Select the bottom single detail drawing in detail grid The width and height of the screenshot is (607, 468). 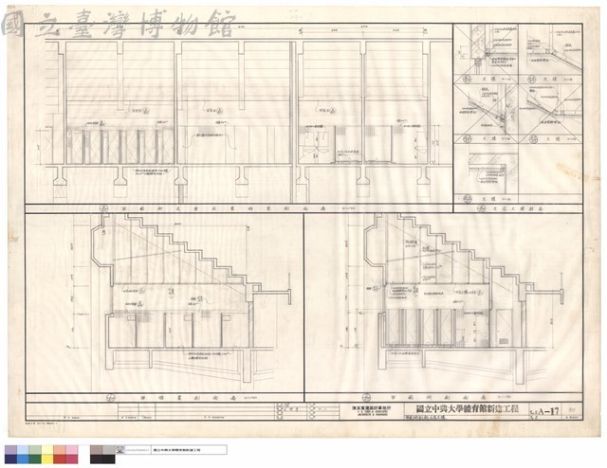point(486,173)
